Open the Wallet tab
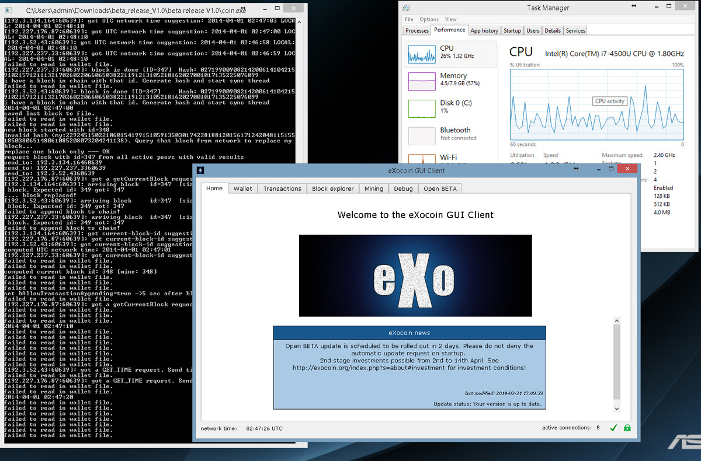The image size is (701, 461). pos(243,188)
